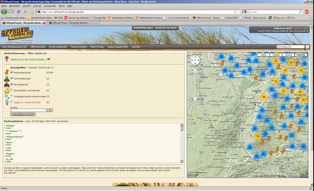Open the Datei menu
314x191 pixels.
pyautogui.click(x=4, y=6)
